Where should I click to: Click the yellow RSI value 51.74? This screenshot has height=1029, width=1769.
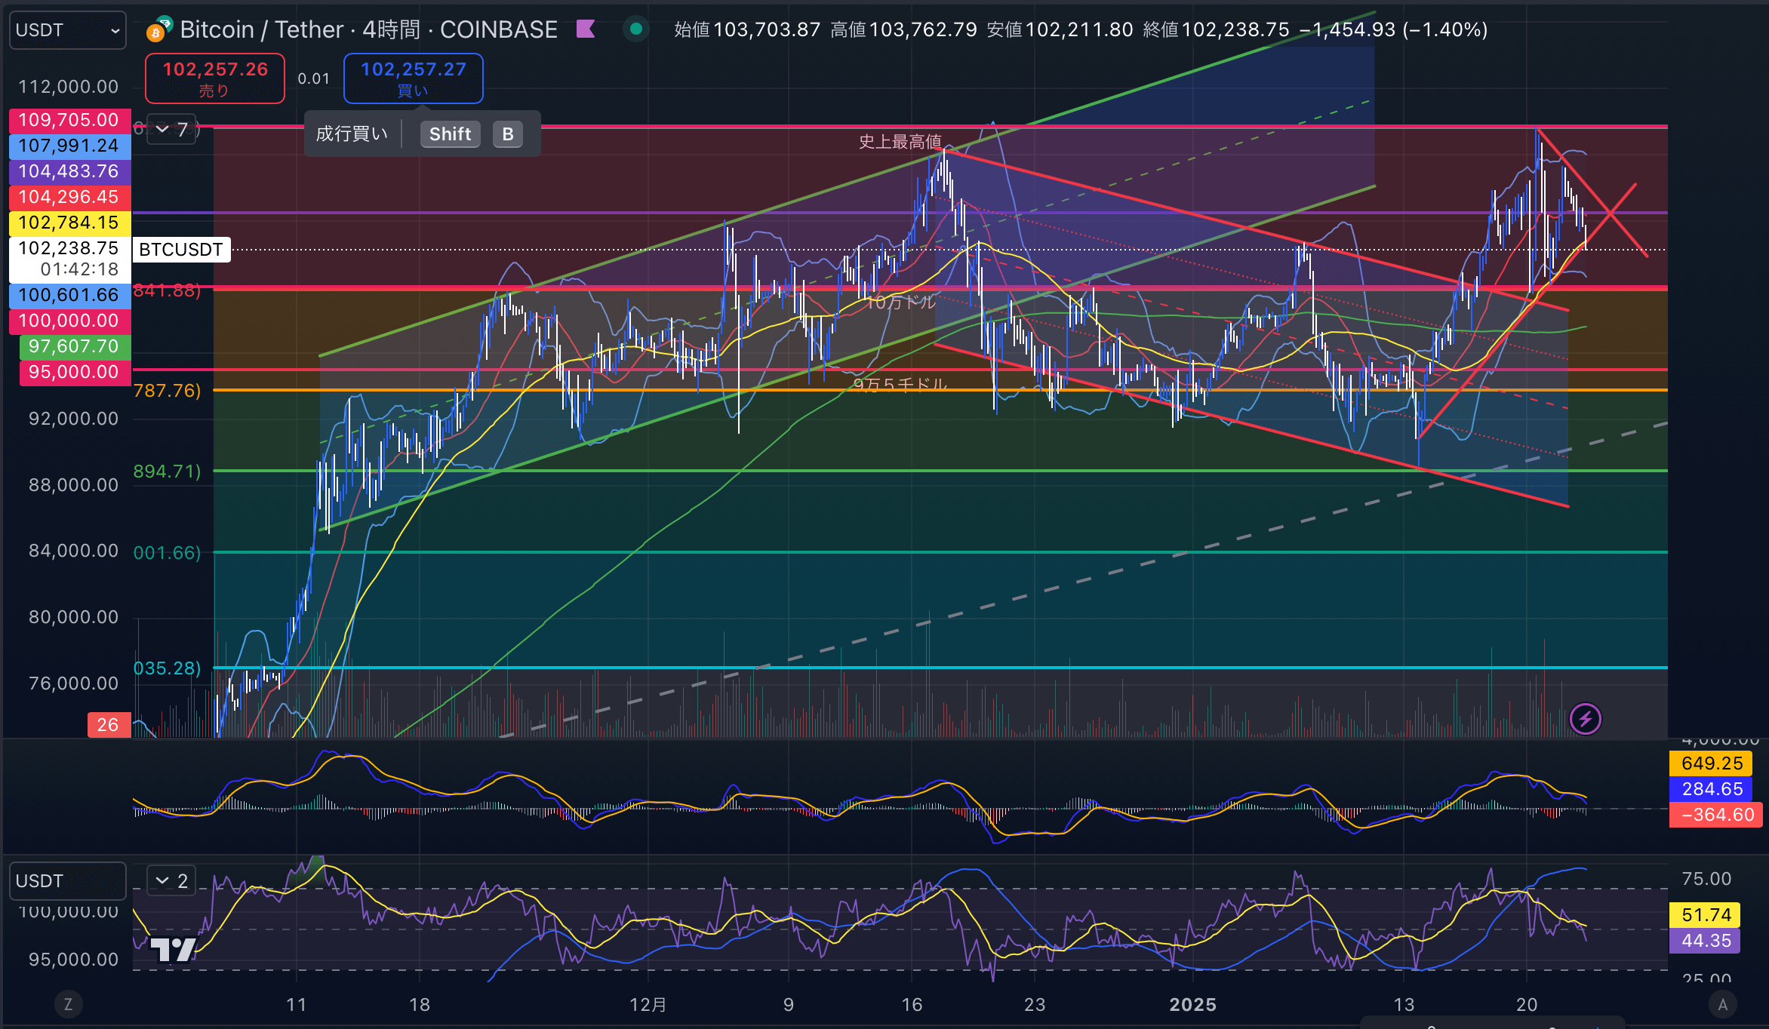1706,915
